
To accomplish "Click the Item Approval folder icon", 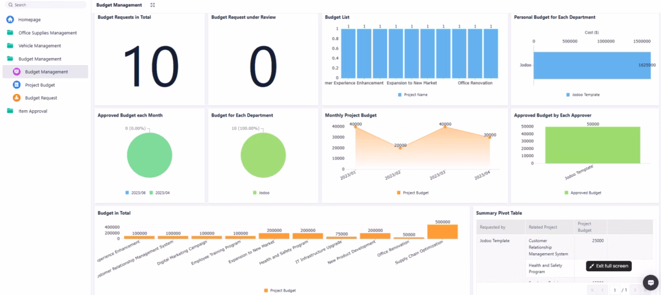I will (x=10, y=111).
